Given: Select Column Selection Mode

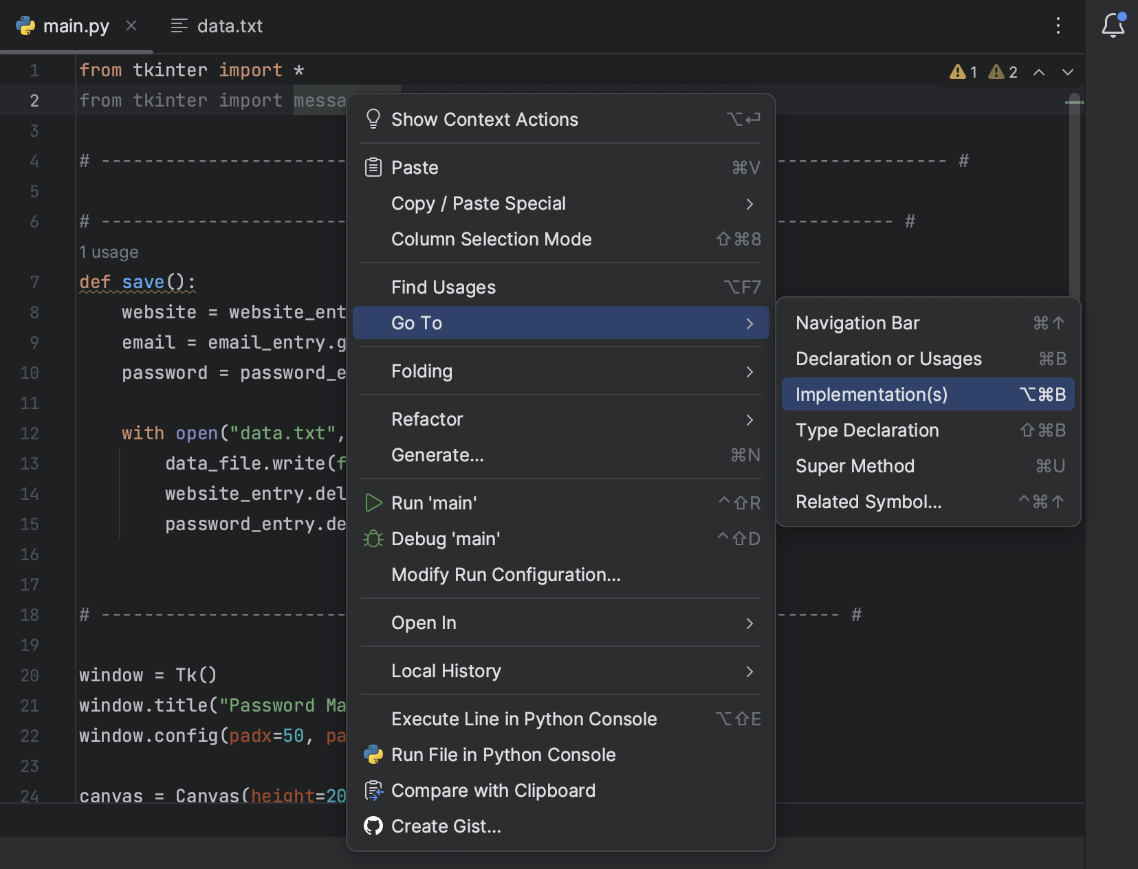Looking at the screenshot, I should point(561,239).
